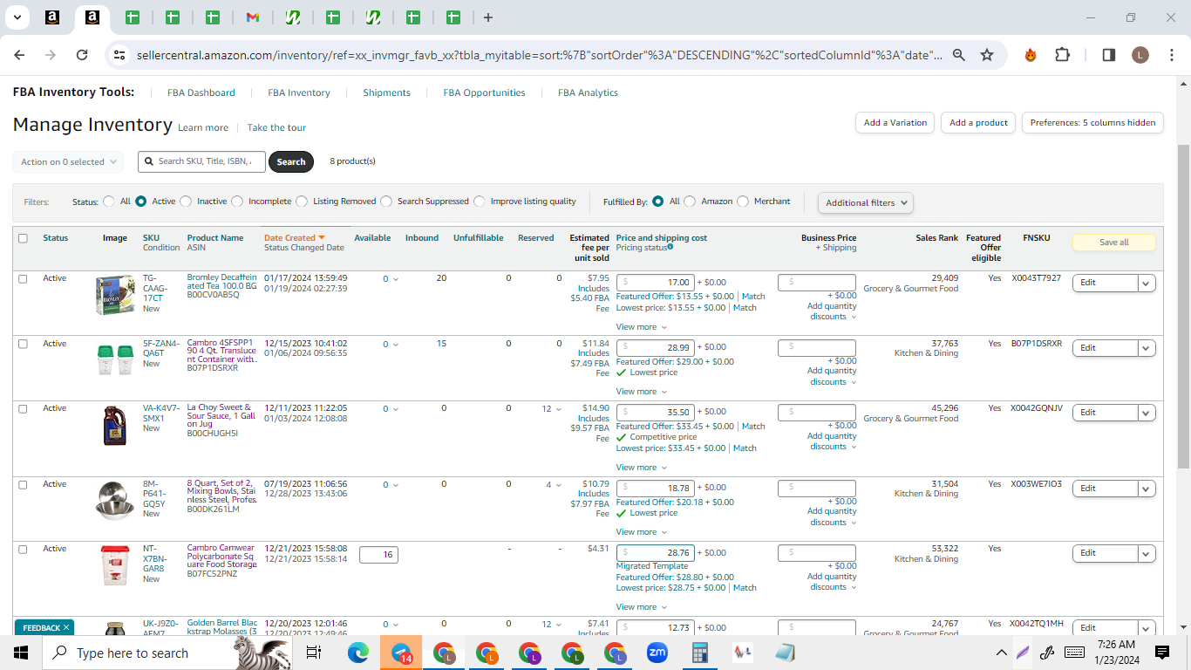Tick the select-all checkbox in table header

point(23,238)
